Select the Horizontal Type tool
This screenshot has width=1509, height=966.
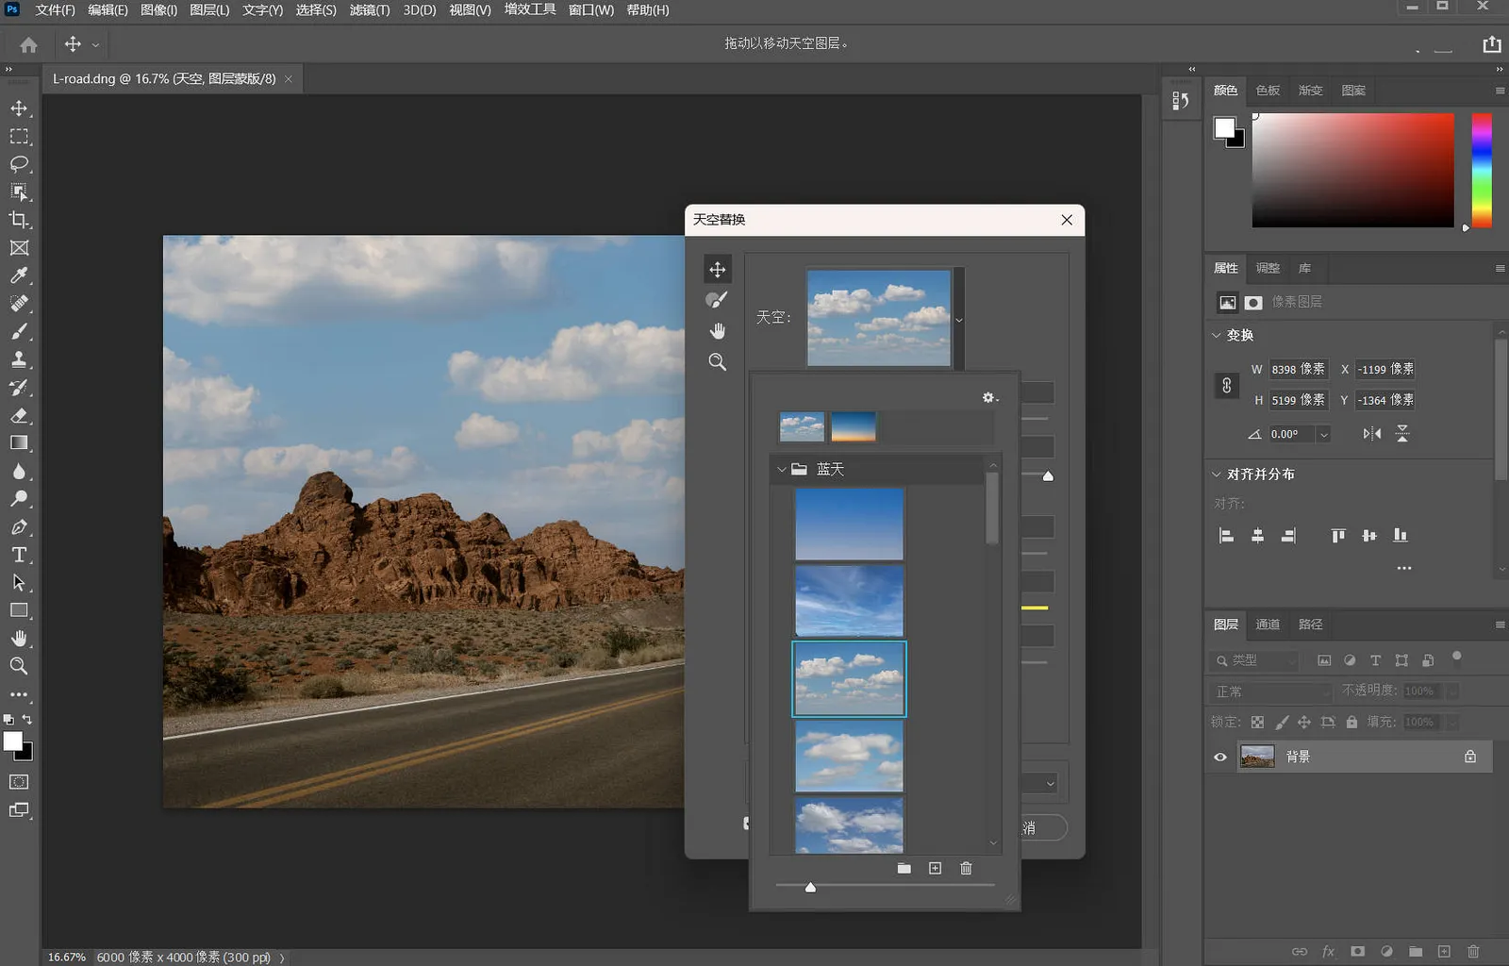coord(19,555)
